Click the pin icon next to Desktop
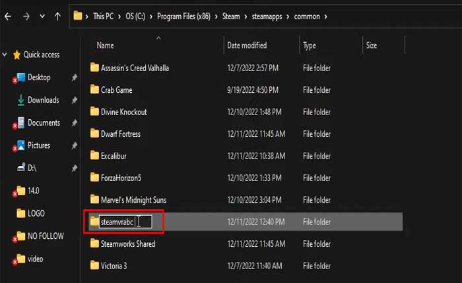The image size is (462, 283). [74, 78]
